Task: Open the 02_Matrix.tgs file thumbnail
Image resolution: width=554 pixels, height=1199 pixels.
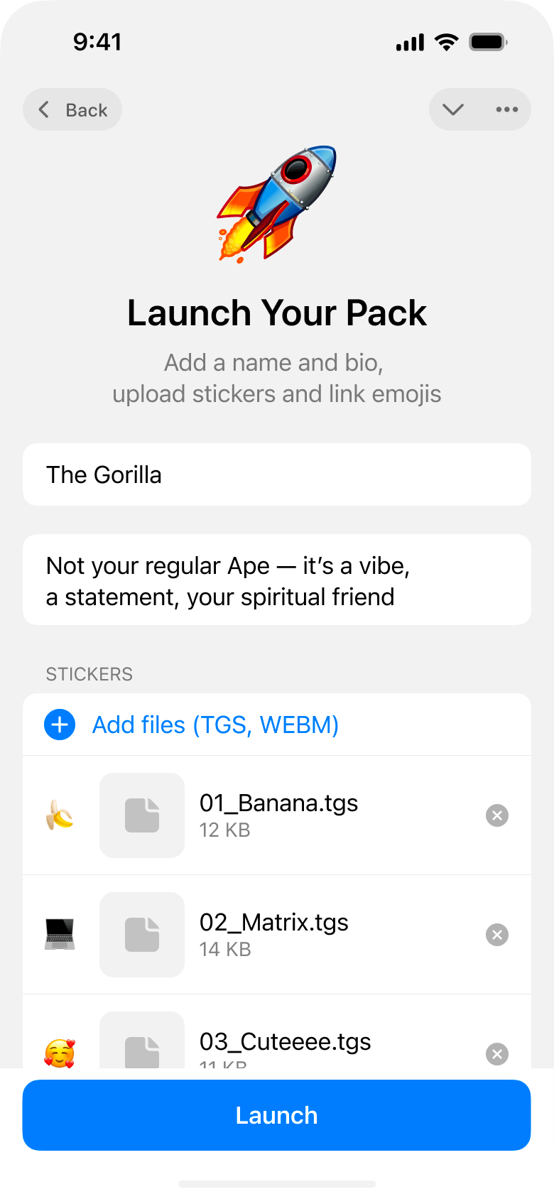Action: pyautogui.click(x=142, y=935)
